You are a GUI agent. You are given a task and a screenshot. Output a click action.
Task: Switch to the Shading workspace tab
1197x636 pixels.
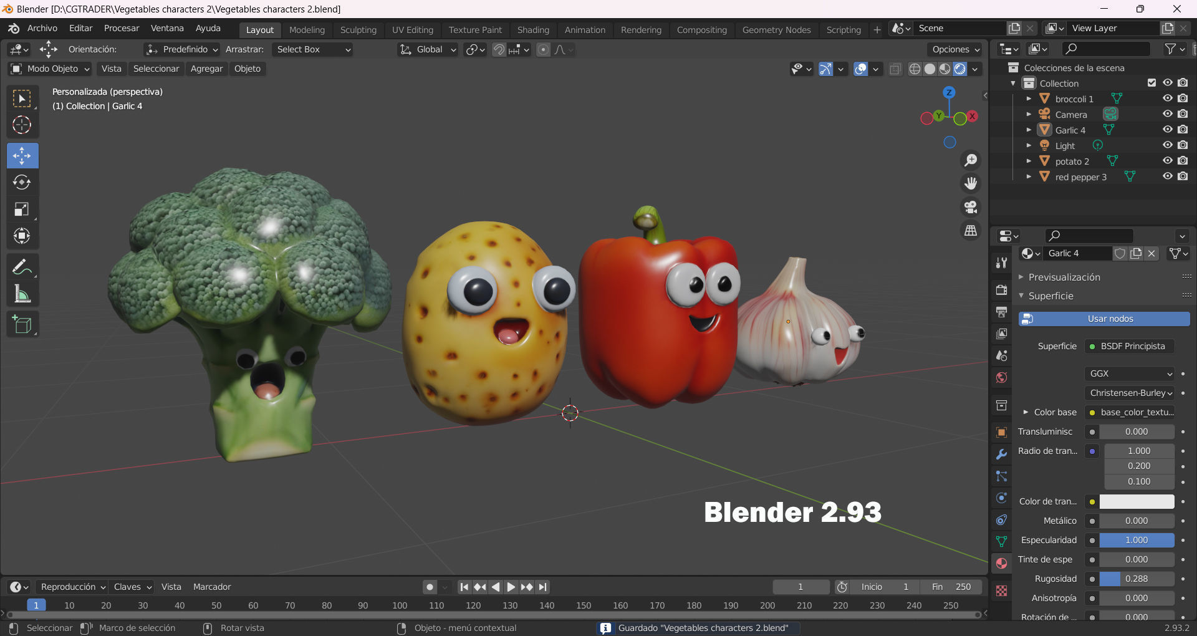(533, 30)
